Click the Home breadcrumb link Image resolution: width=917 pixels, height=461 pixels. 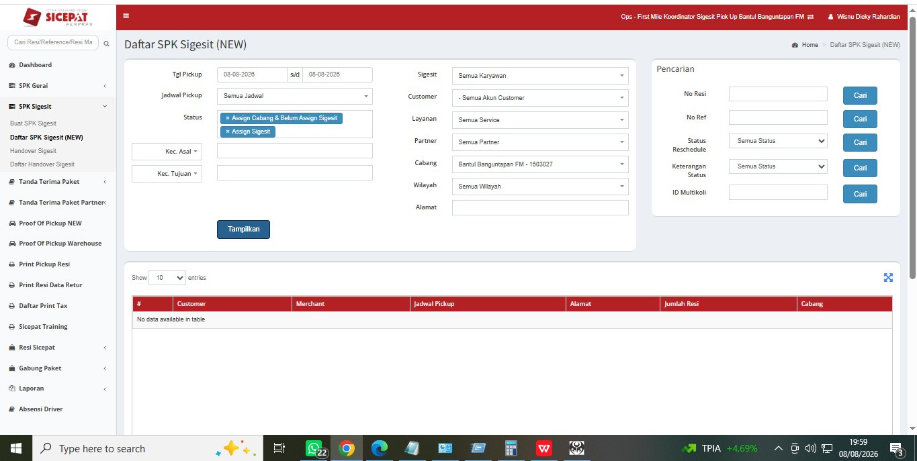click(810, 45)
